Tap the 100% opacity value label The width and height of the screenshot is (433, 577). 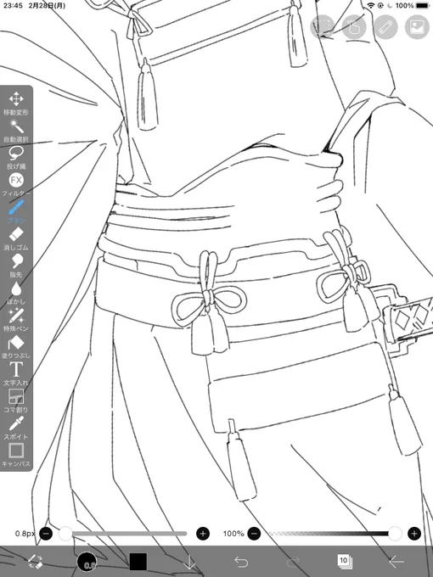(x=233, y=534)
